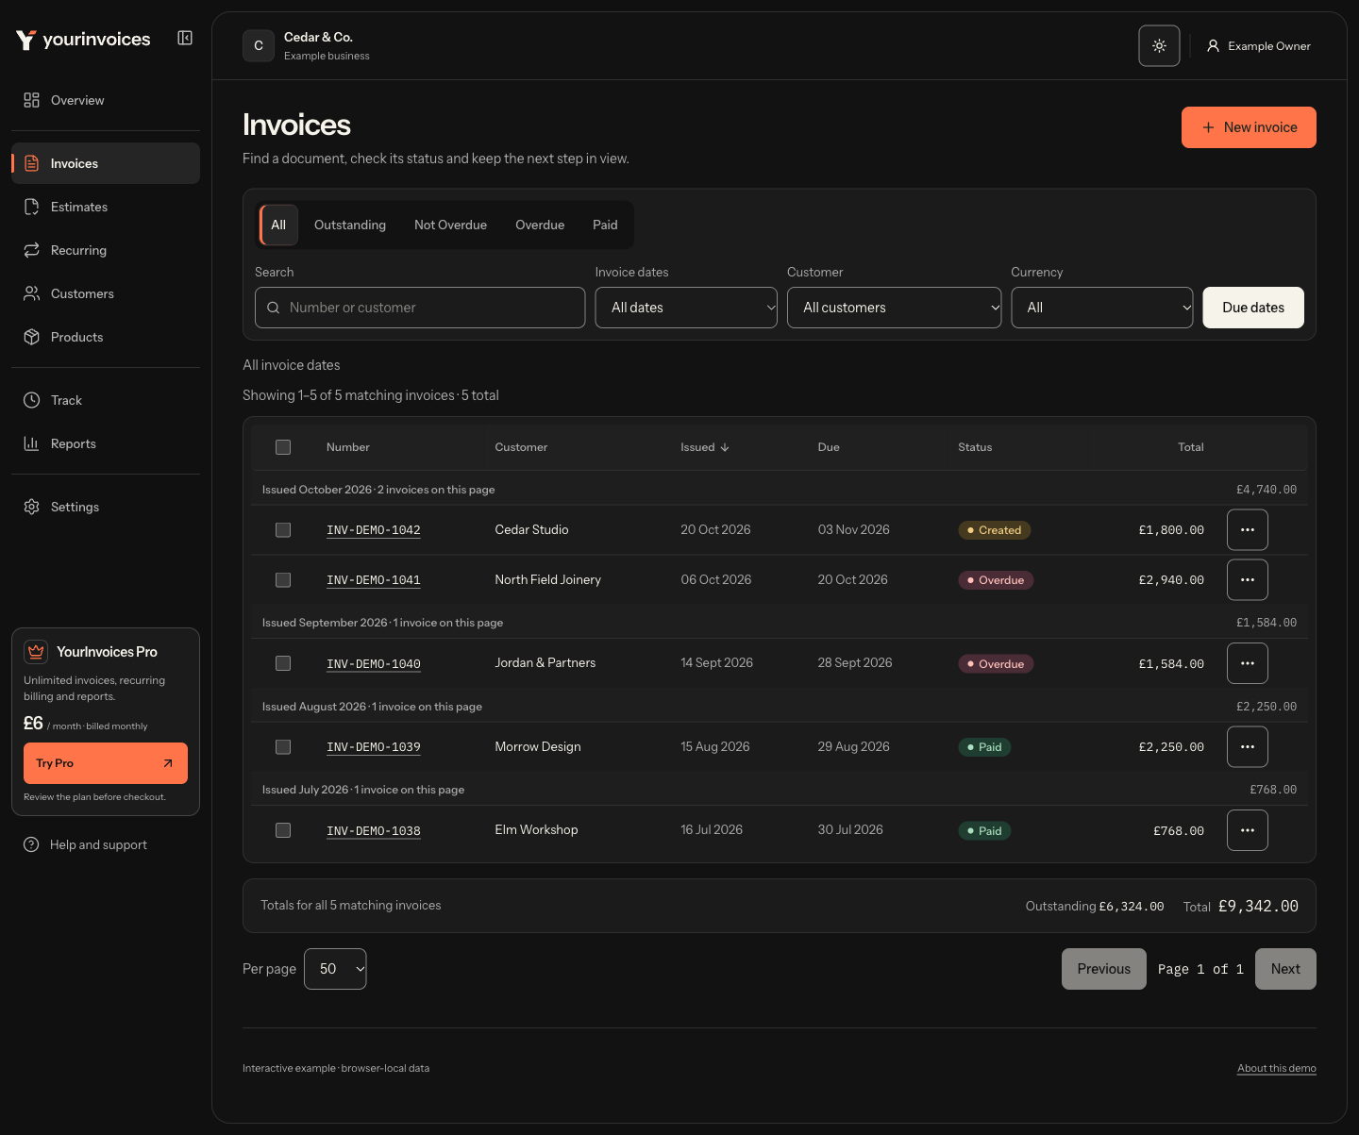Click the Customers people icon

pyautogui.click(x=31, y=293)
